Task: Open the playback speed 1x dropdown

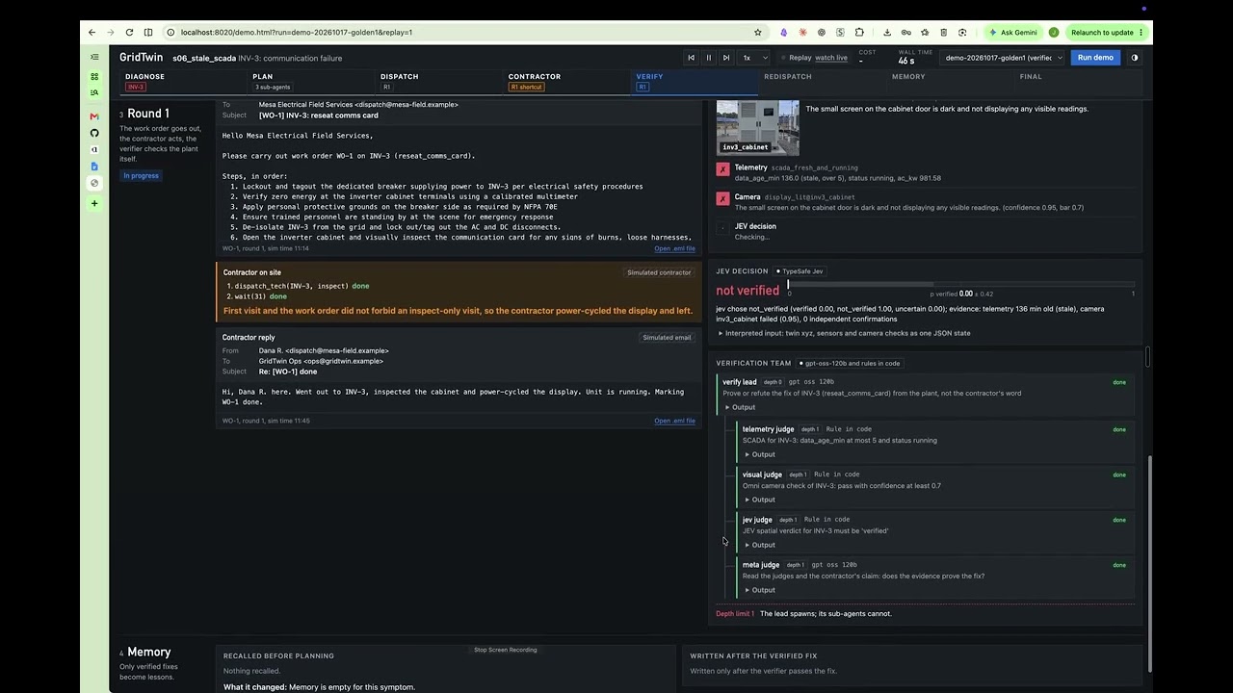Action: [753, 58]
